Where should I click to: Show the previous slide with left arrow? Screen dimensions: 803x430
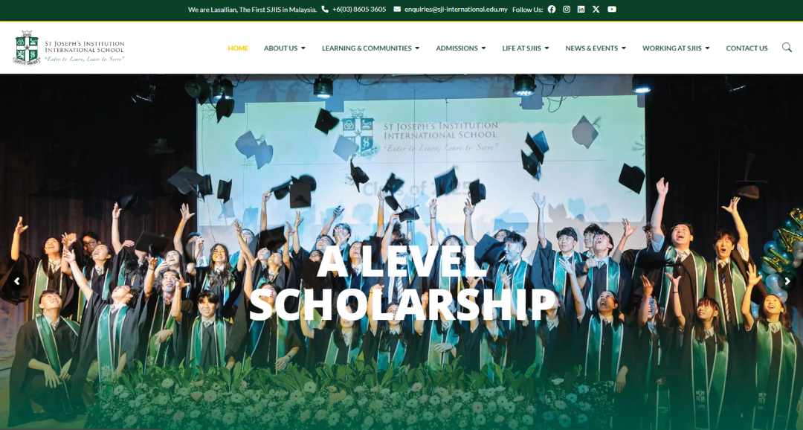point(17,281)
